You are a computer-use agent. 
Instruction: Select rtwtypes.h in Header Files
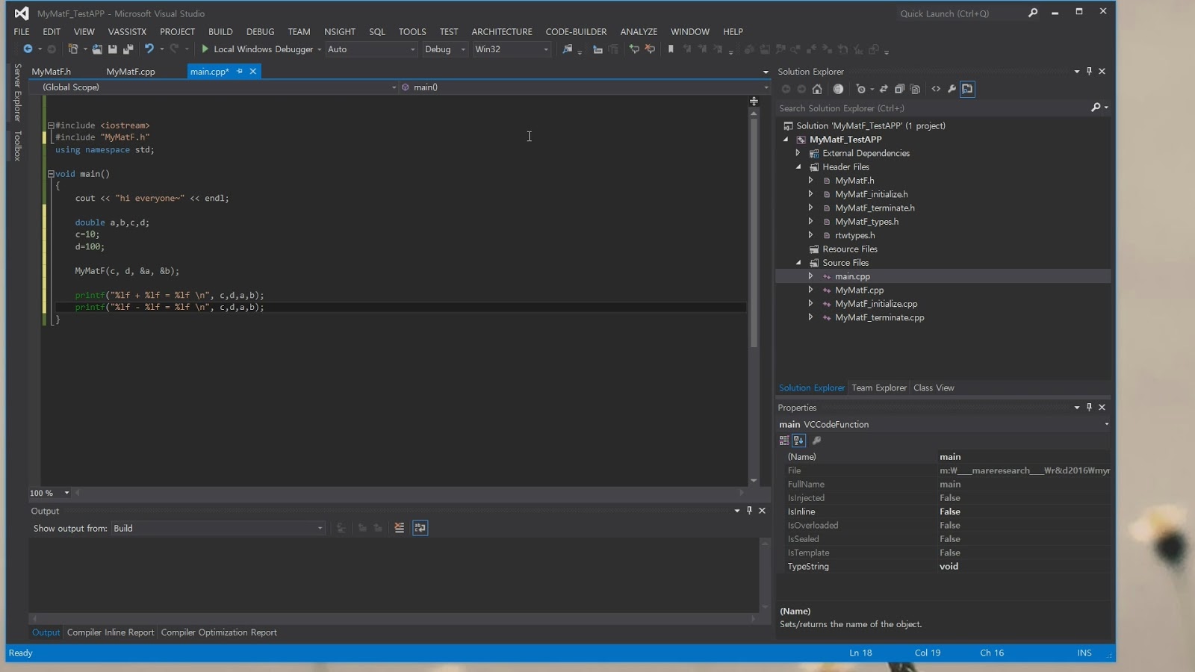point(854,235)
